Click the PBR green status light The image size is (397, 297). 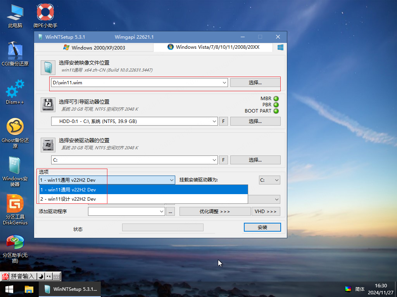276,104
